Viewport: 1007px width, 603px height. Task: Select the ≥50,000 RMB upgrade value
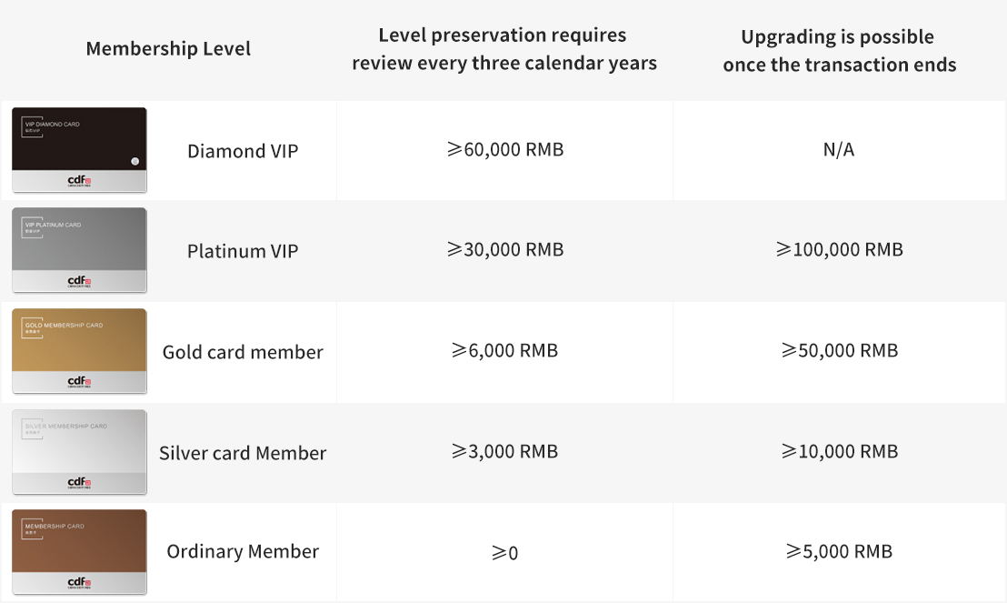click(839, 350)
